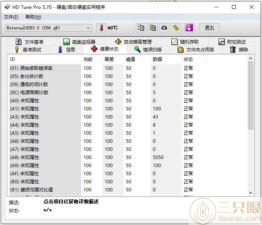The image size is (262, 225).
Task: Switch to the 信息 tab
Action: 66,50
